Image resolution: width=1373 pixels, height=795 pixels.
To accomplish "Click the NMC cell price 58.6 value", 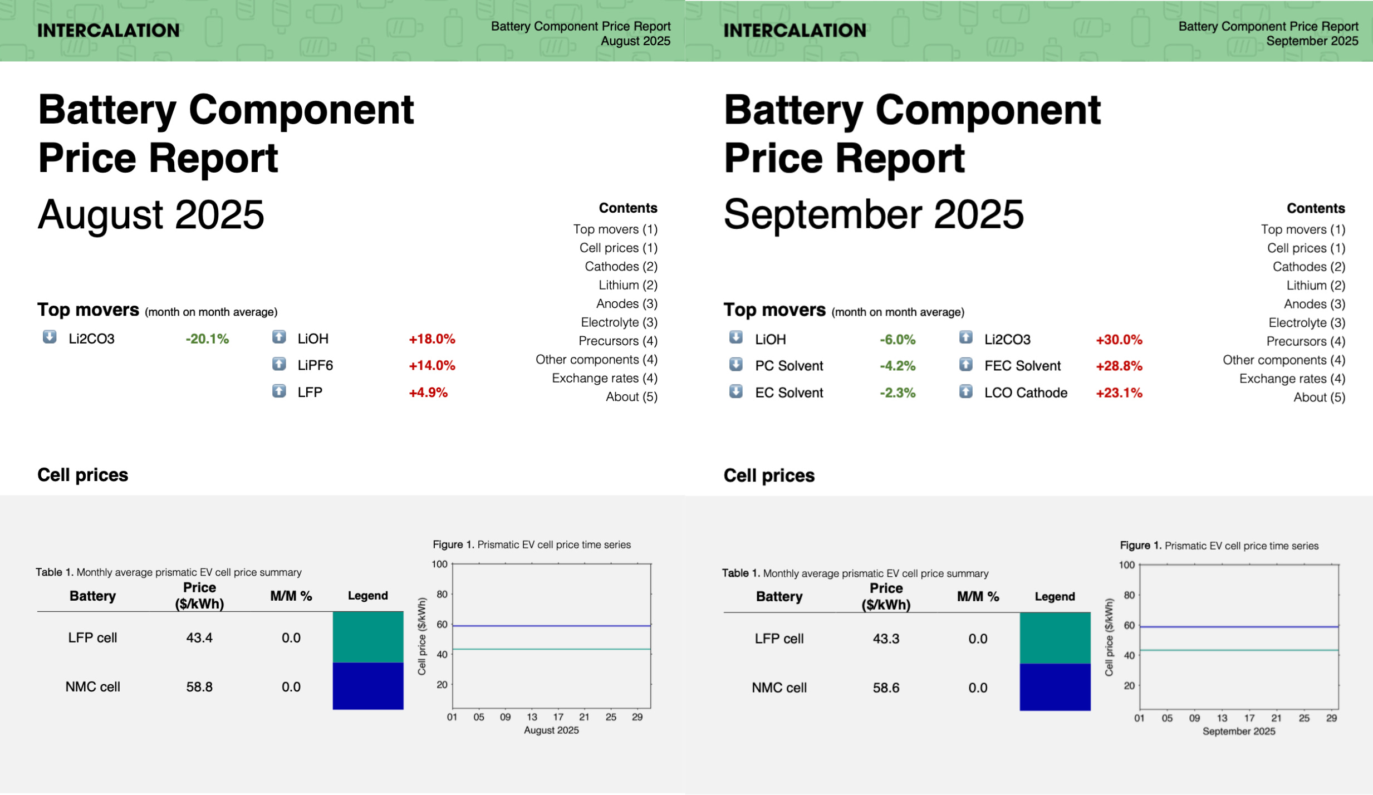I will (x=885, y=688).
